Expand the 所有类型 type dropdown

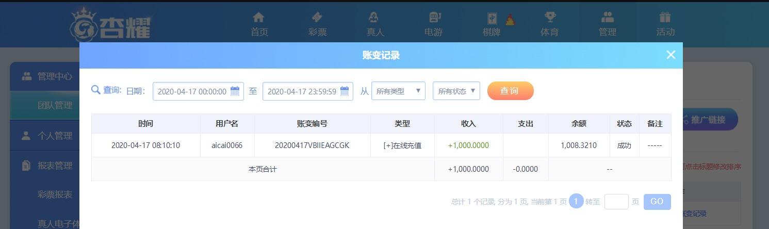pyautogui.click(x=398, y=91)
